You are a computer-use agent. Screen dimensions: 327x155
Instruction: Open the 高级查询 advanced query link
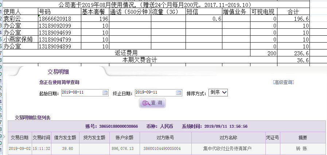(283, 82)
